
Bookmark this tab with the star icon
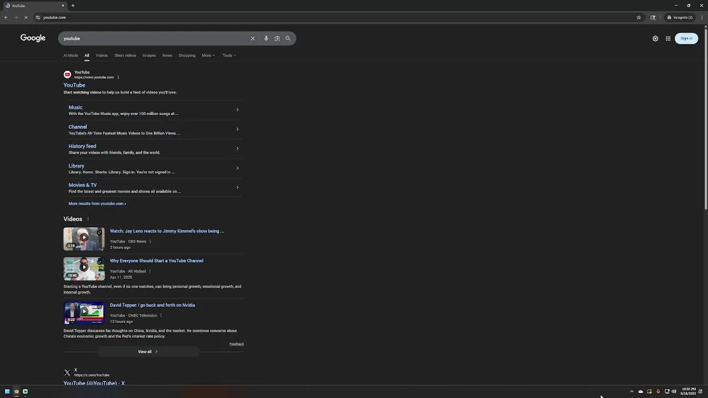click(x=639, y=18)
